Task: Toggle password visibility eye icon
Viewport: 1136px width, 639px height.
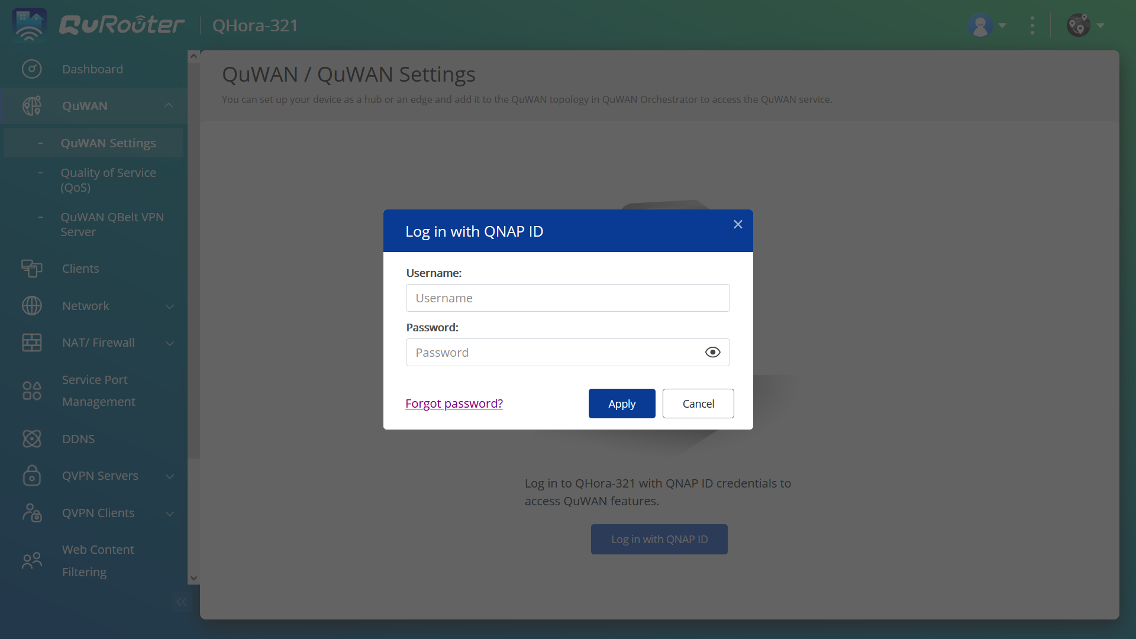Action: click(x=713, y=353)
